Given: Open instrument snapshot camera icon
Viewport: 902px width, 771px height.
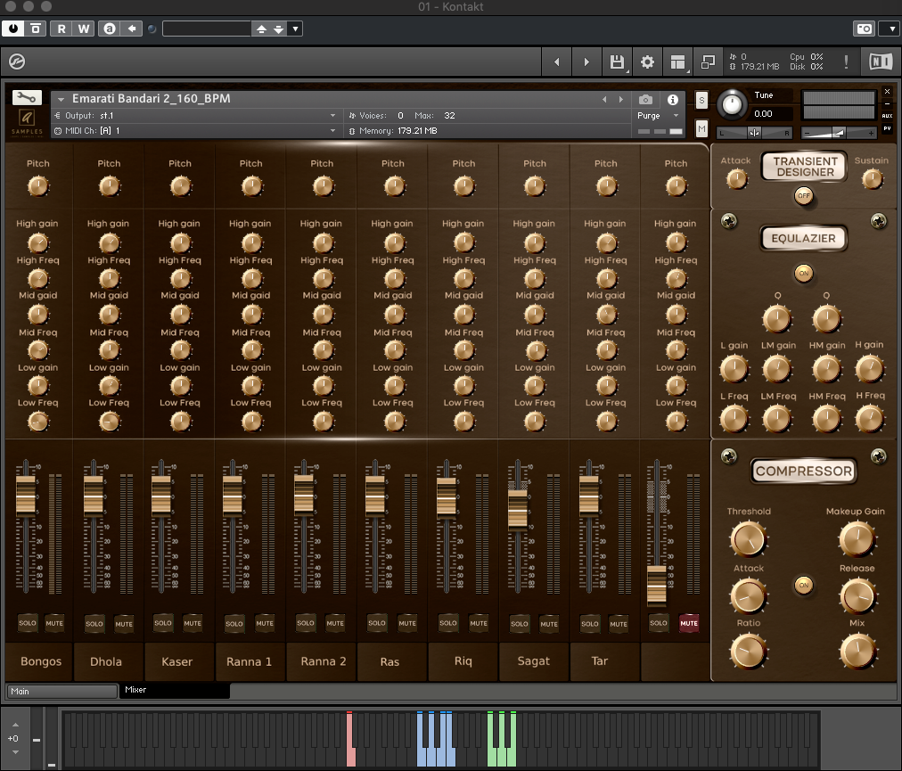Looking at the screenshot, I should pos(645,100).
